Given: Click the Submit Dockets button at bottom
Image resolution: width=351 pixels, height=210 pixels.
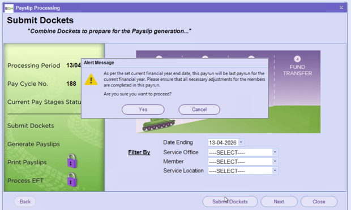Looking at the screenshot, I should click(230, 202).
